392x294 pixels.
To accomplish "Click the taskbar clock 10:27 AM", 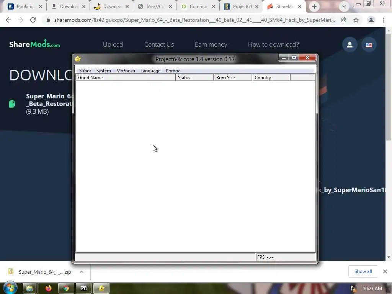I will (x=372, y=289).
